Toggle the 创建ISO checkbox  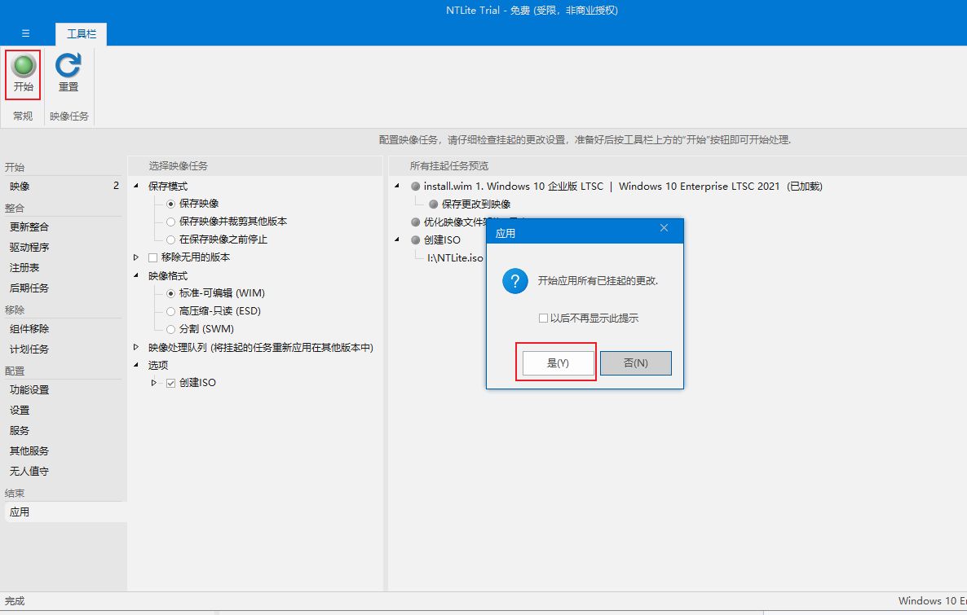tap(170, 383)
